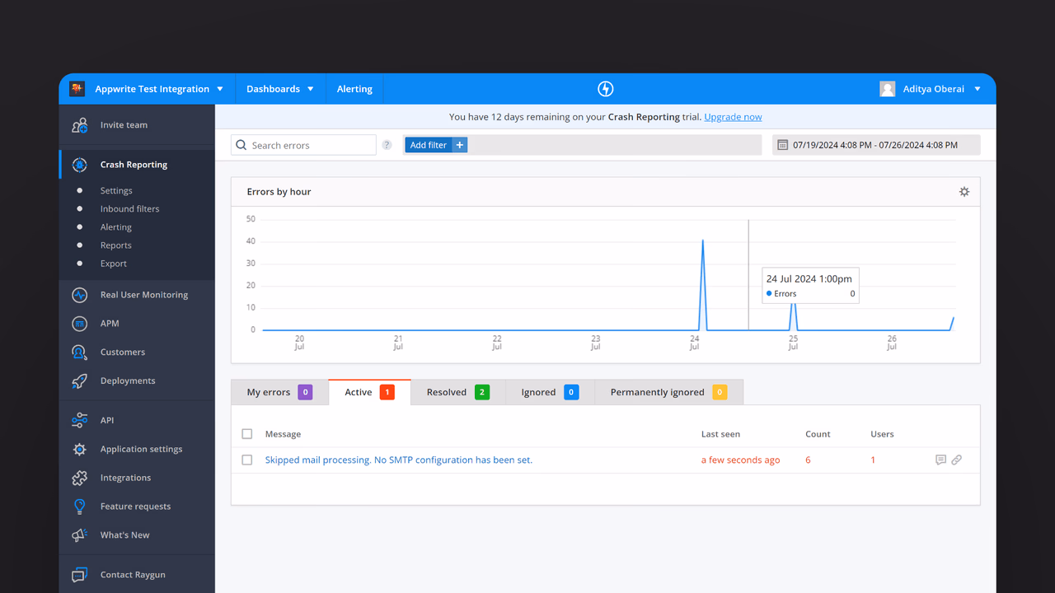Click the Real User Monitoring icon
The height and width of the screenshot is (593, 1055).
pyautogui.click(x=79, y=295)
